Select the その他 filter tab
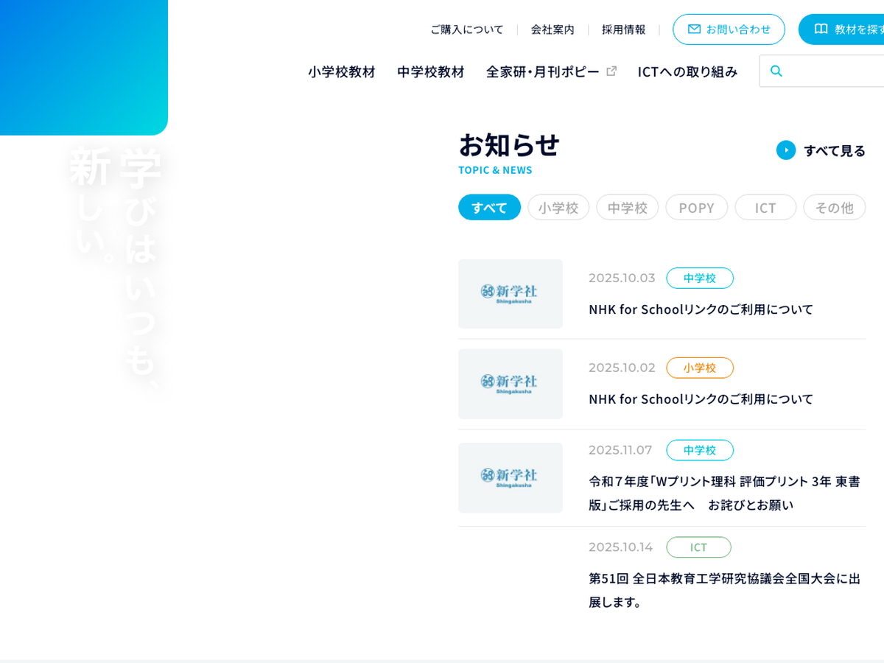The height and width of the screenshot is (663, 884). (834, 208)
